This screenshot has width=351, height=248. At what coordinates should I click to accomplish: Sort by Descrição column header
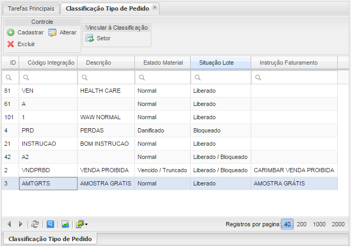click(106, 63)
